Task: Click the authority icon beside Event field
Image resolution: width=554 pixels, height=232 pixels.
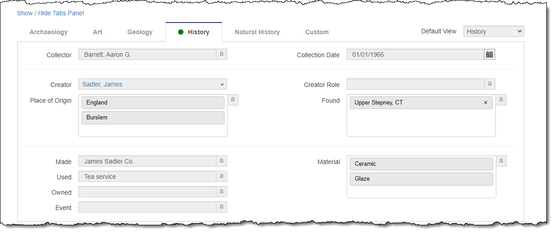Action: (221, 207)
